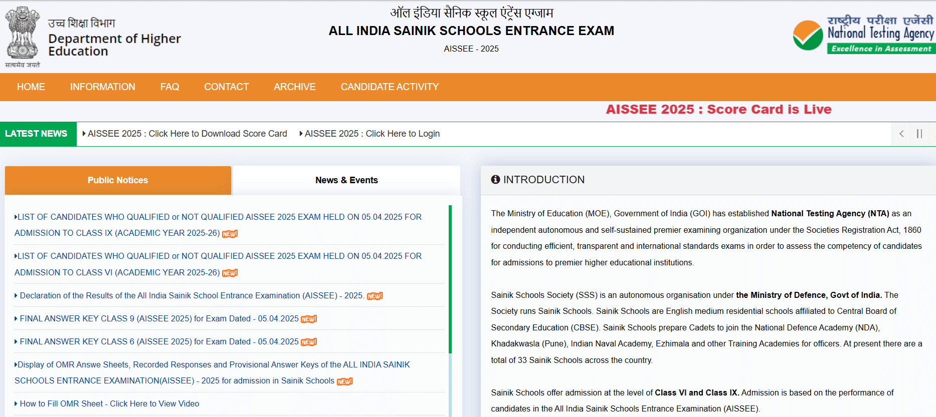Viewport: 936px width, 417px height.
Task: Open the CONTACT page
Action: point(226,87)
